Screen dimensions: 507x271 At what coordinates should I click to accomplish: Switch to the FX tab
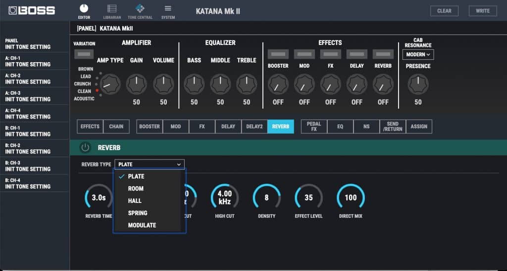click(x=202, y=127)
